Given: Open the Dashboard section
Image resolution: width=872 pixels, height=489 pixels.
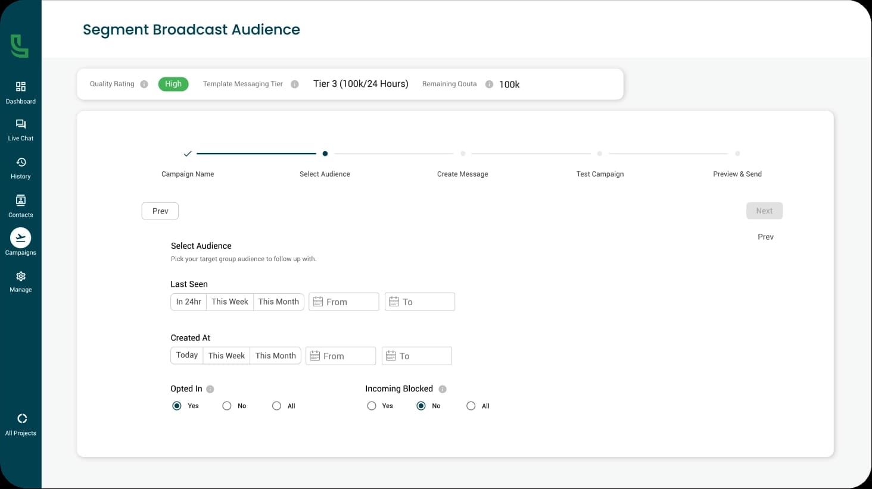Looking at the screenshot, I should coord(21,93).
